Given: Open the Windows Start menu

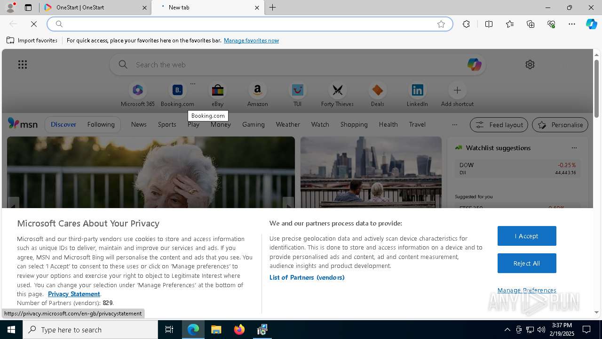Looking at the screenshot, I should tap(11, 330).
